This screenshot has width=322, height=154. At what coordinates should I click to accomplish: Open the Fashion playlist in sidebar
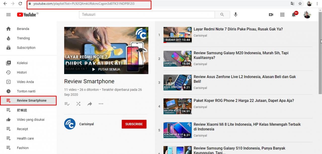[28, 148]
